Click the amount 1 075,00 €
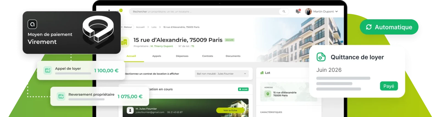This screenshot has width=440, height=117. pos(130,96)
